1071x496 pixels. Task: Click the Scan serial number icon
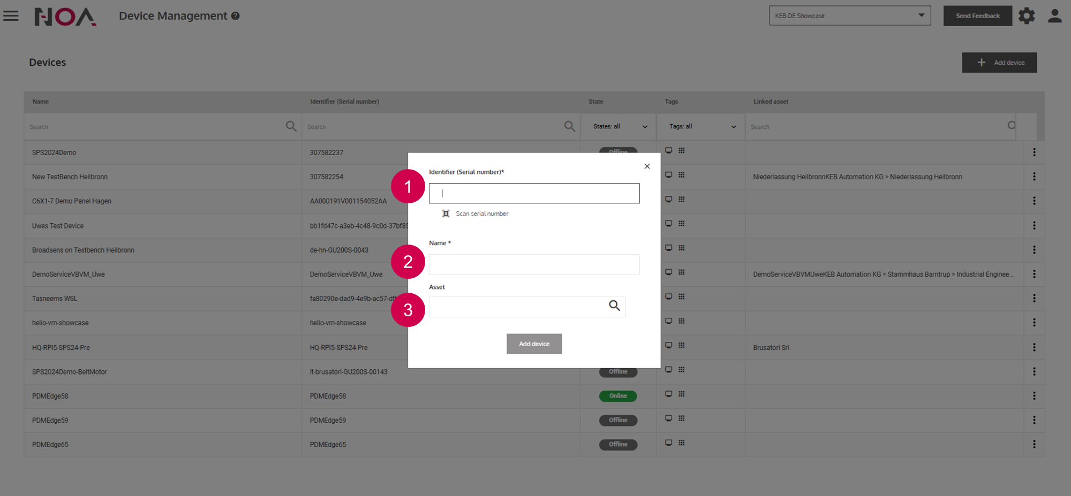[446, 213]
